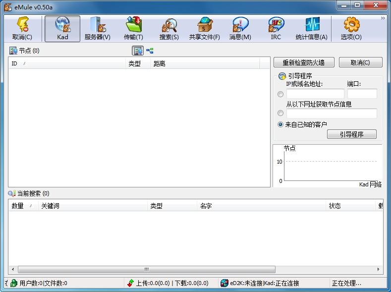Click the 用户数:0|文件数:0 status text
This screenshot has height=292, width=391.
44,283
